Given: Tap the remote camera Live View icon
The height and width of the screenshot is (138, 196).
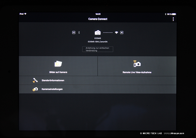Looking at the screenshot, I should pyautogui.click(x=137, y=64).
